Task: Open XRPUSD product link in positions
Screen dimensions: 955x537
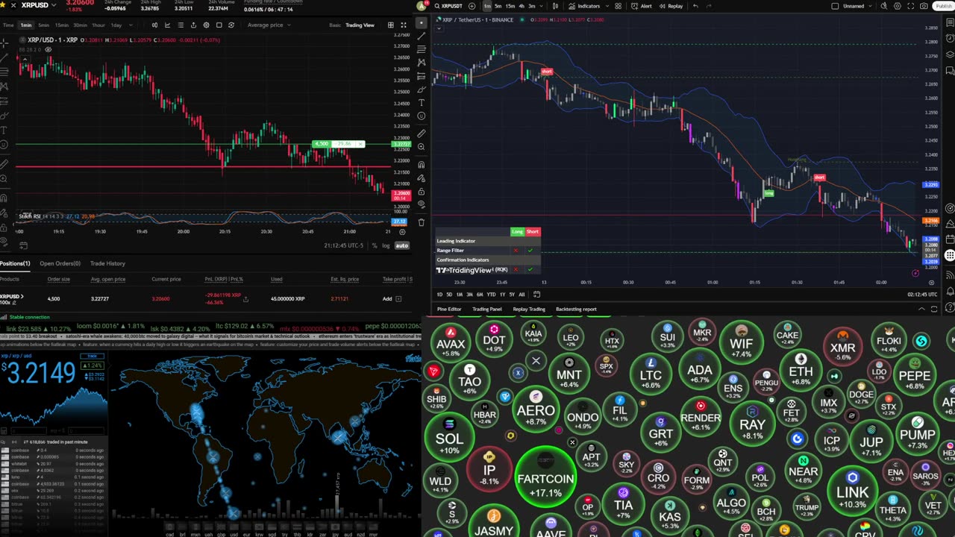Action: tap(10, 296)
